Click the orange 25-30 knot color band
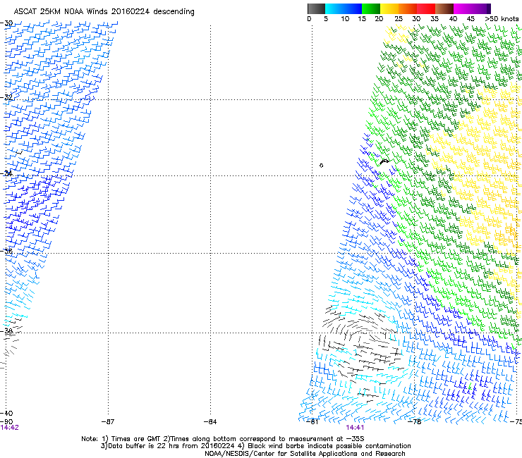 (408, 8)
